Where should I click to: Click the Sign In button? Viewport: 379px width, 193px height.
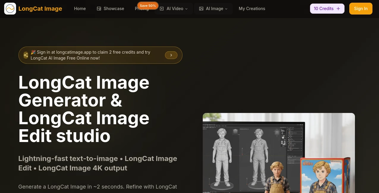point(361,8)
